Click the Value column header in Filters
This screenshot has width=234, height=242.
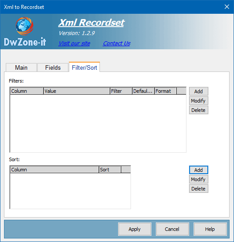[76, 91]
